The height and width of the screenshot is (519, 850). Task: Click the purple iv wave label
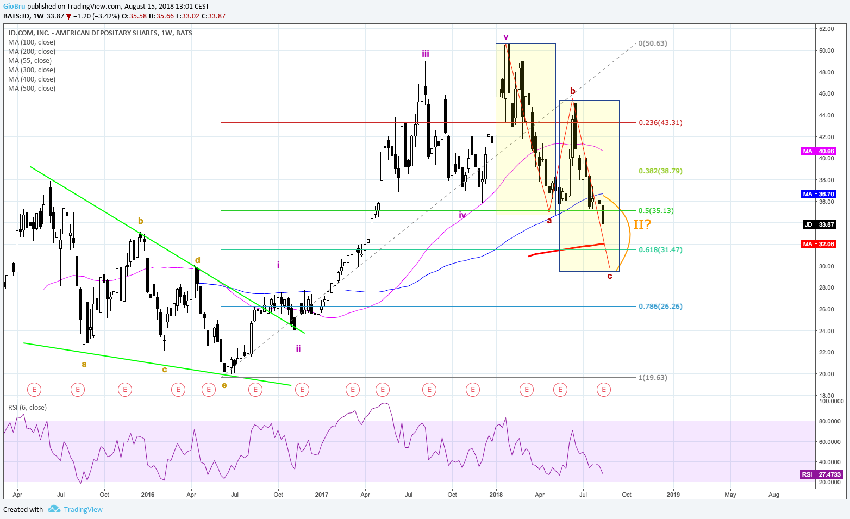[x=462, y=215]
